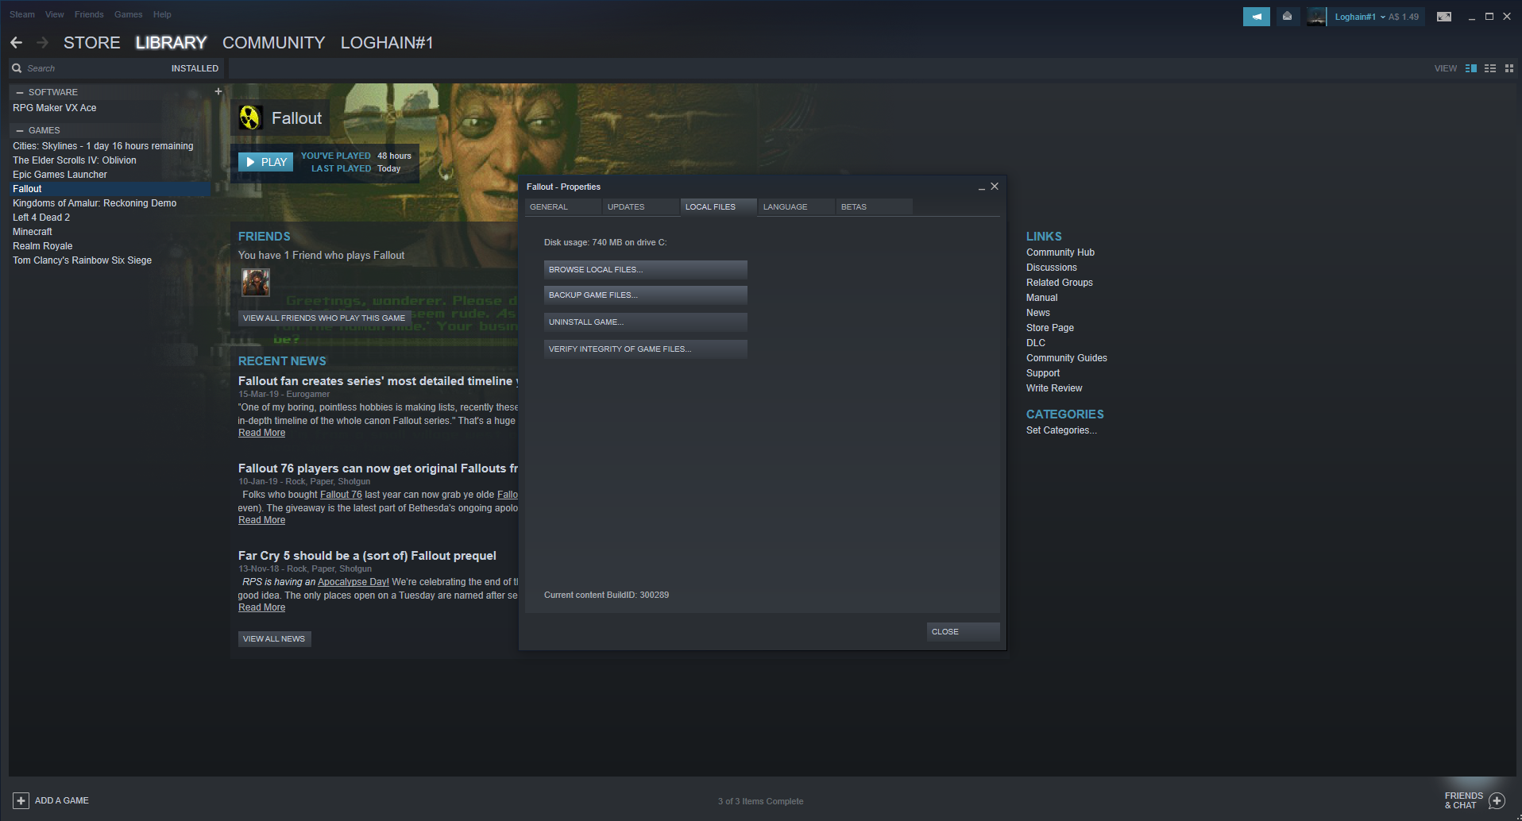Click Uninstall Game button
This screenshot has width=1522, height=821.
click(x=646, y=322)
